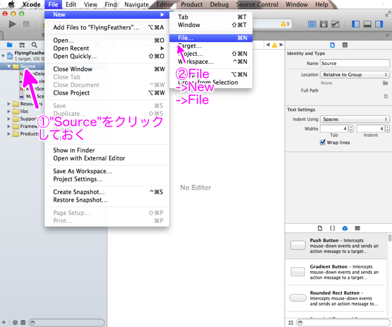Screen dimensions: 392x327
Task: Open Media library filmstrip icon
Action: pyautogui.click(x=358, y=228)
